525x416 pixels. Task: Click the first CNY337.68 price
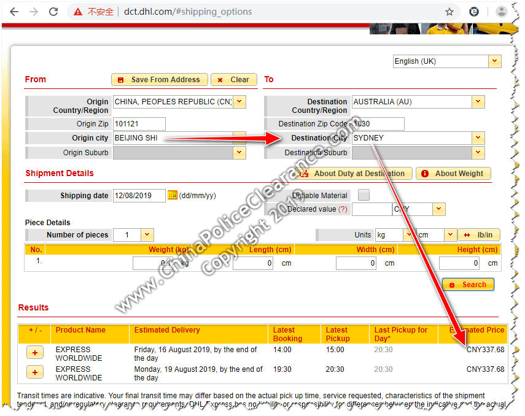pyautogui.click(x=485, y=350)
